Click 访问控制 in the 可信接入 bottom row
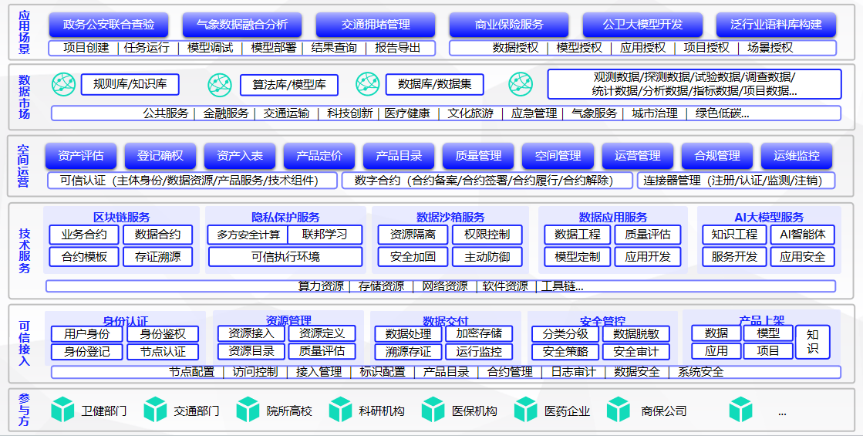This screenshot has width=863, height=436. (x=255, y=372)
